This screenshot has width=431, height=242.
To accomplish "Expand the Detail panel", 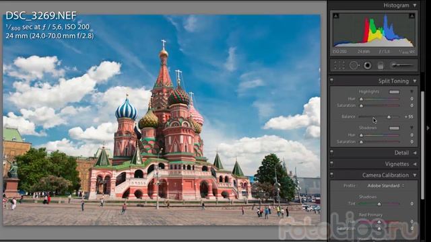I will coord(415,153).
